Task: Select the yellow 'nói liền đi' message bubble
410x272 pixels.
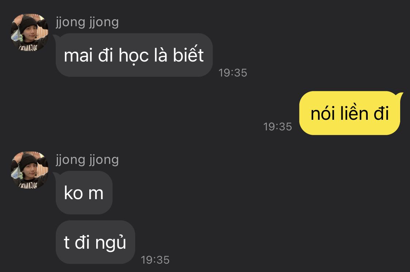Action: tap(350, 113)
